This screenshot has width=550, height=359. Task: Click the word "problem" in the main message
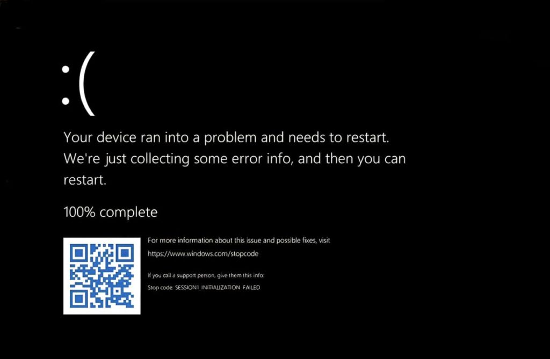tap(230, 138)
